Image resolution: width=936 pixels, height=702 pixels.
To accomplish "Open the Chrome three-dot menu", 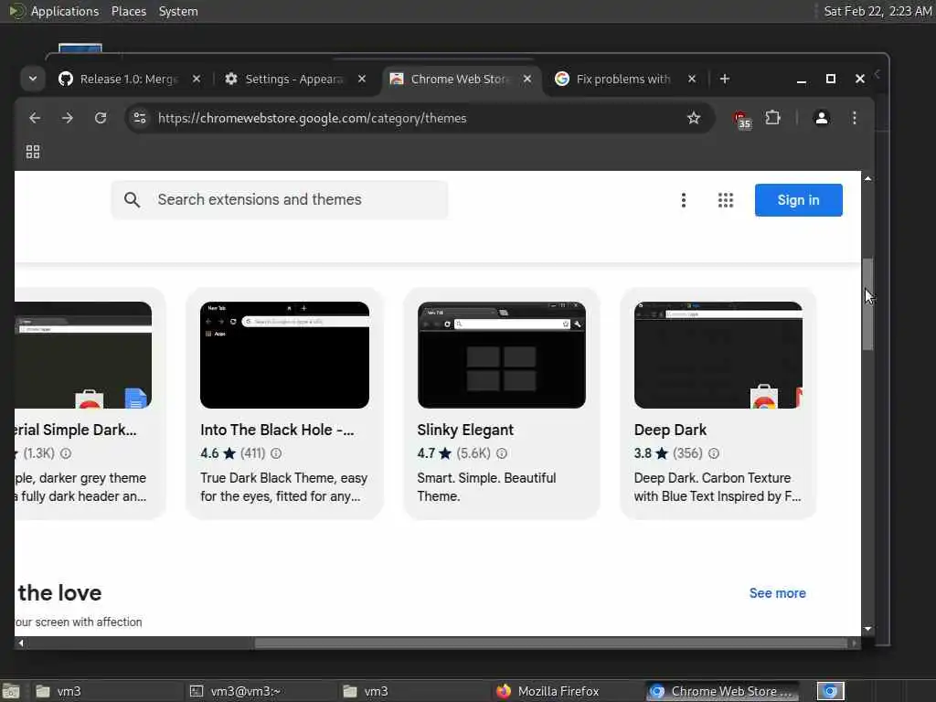I will (x=855, y=118).
